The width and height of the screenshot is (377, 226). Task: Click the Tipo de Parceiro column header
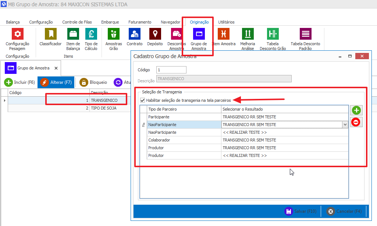point(184,109)
